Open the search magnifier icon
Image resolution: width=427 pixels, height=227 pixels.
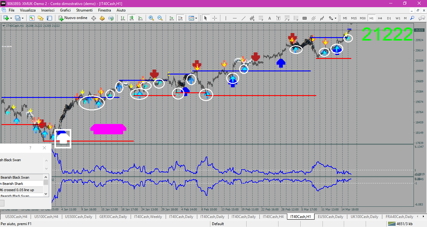pyautogui.click(x=412, y=18)
